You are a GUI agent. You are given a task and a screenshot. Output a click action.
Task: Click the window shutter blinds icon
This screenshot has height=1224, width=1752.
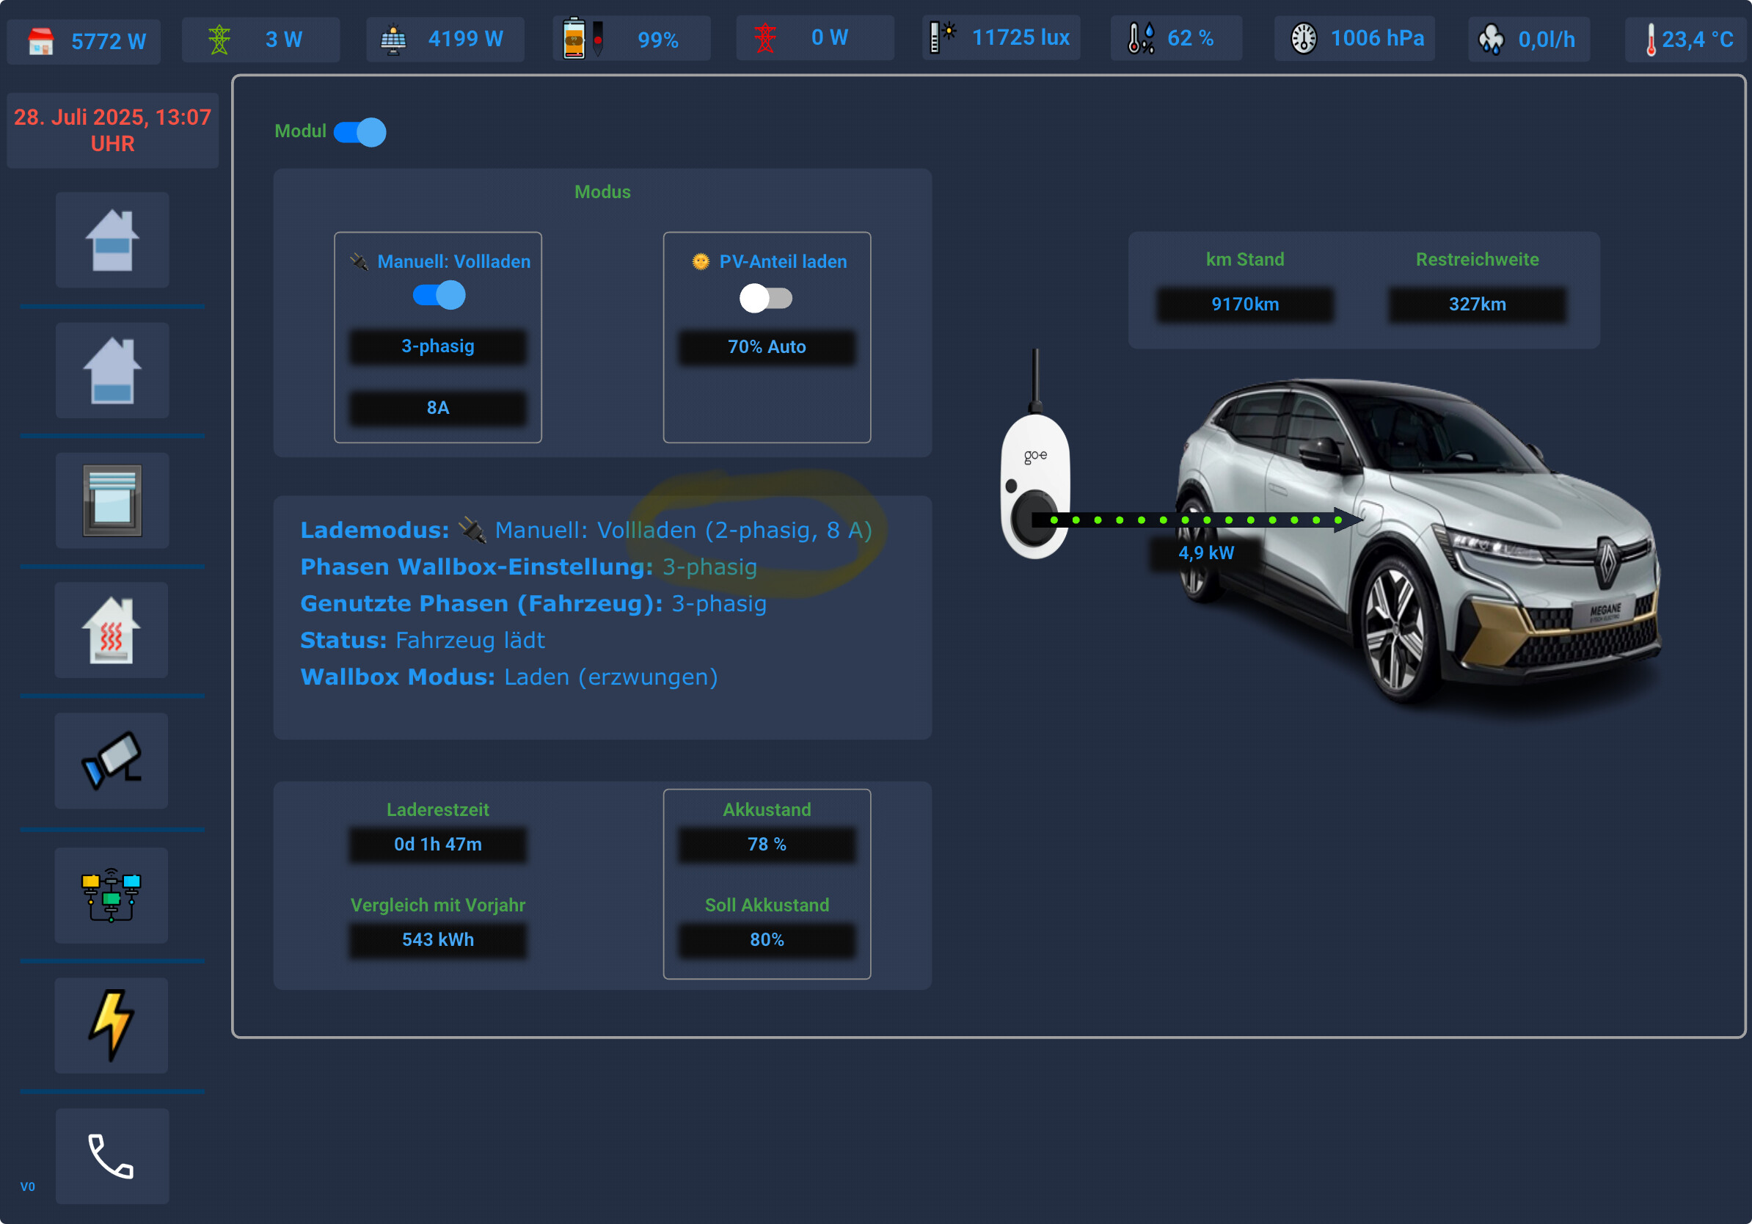click(112, 500)
